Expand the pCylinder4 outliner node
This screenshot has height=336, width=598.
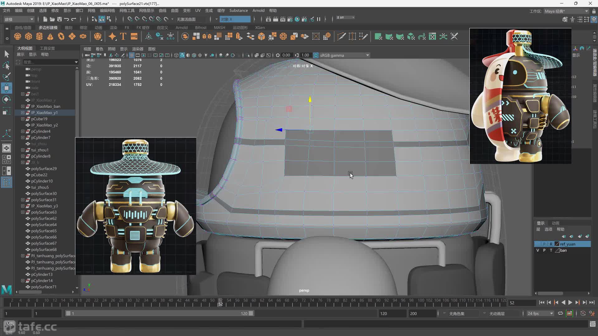click(x=23, y=131)
